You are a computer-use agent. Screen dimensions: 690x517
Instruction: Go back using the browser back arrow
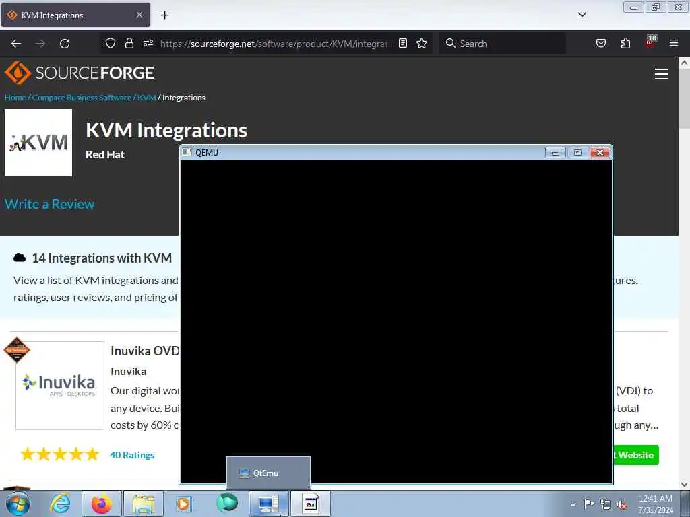[x=16, y=44]
